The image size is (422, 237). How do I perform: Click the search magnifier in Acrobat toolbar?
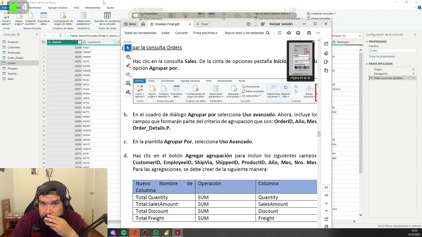point(268,33)
